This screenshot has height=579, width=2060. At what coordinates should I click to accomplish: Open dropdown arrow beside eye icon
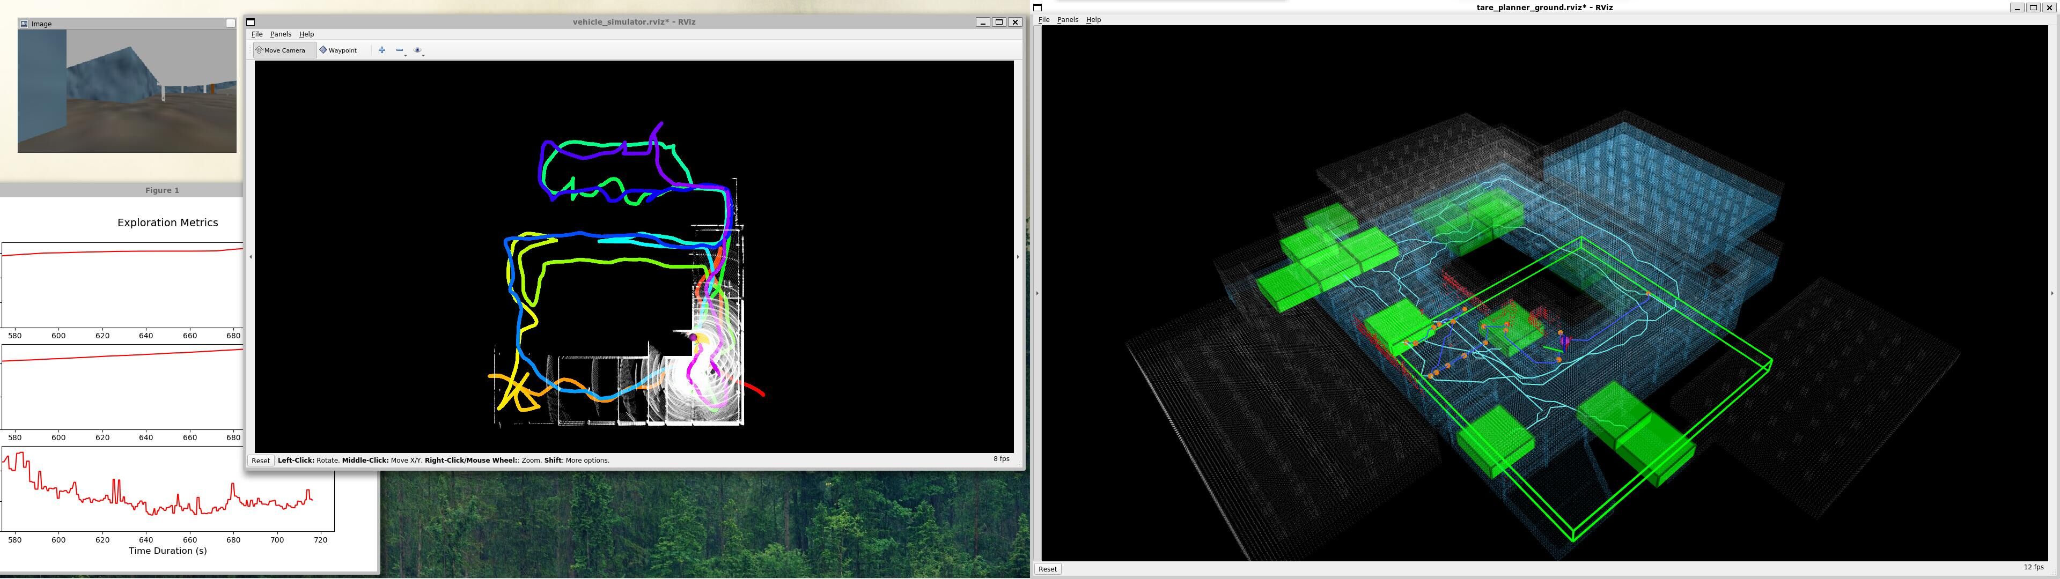click(x=424, y=55)
